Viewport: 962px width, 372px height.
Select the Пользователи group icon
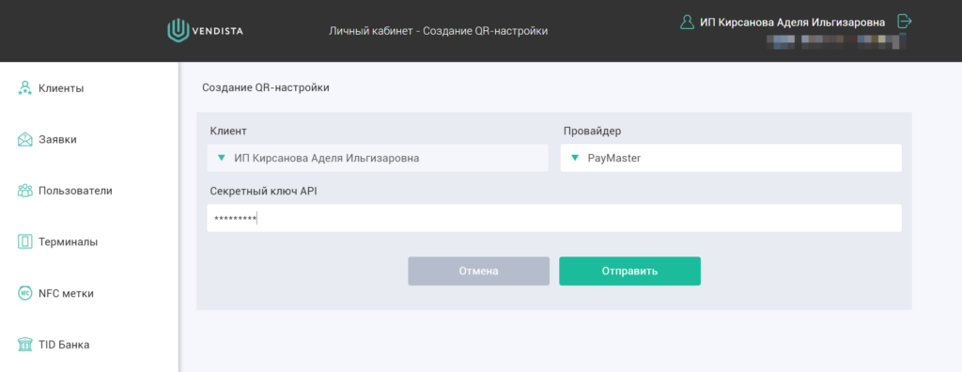click(24, 191)
